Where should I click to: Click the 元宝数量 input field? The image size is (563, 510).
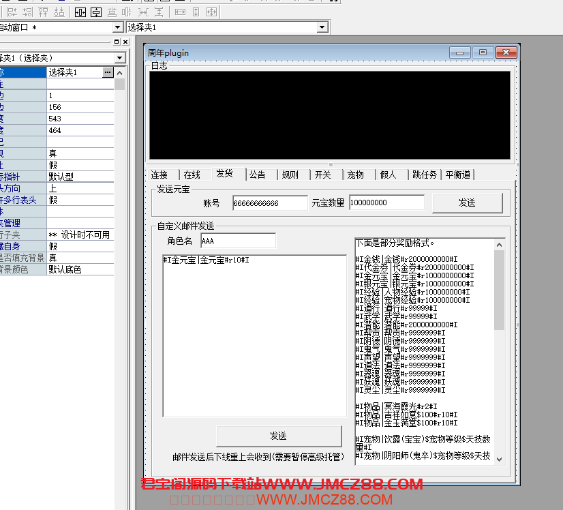[x=386, y=202]
